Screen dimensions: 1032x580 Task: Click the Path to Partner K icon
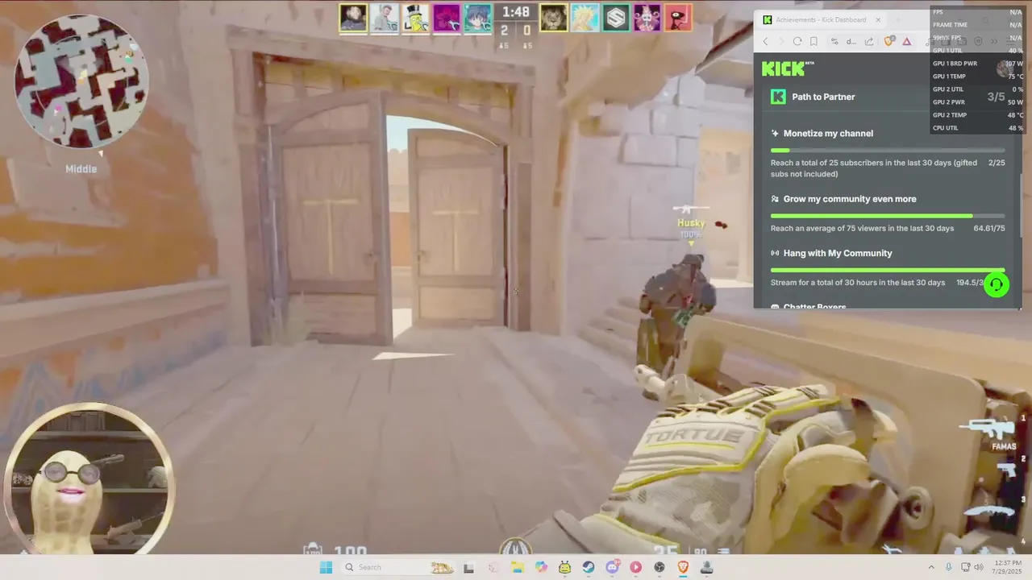[778, 97]
